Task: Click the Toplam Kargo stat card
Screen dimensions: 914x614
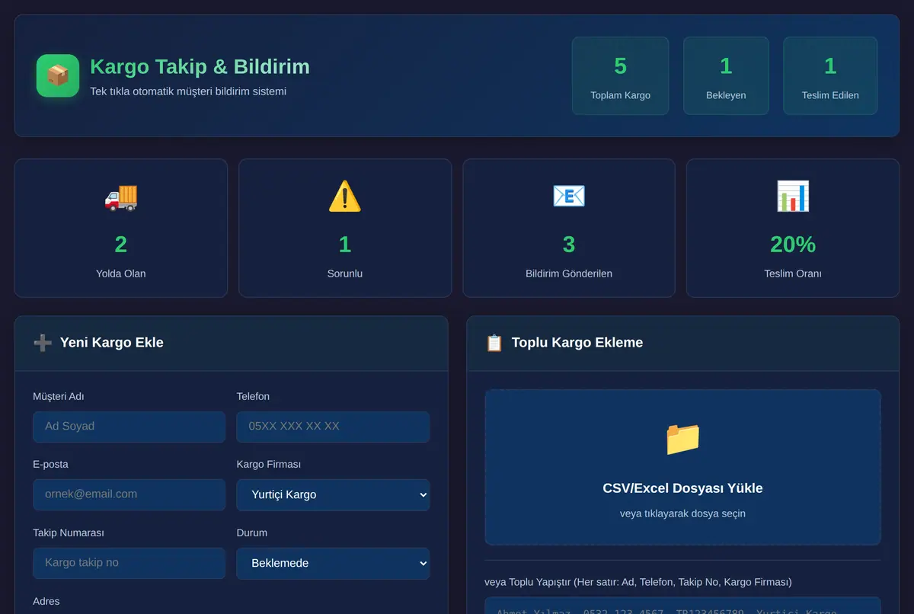Action: pos(620,76)
